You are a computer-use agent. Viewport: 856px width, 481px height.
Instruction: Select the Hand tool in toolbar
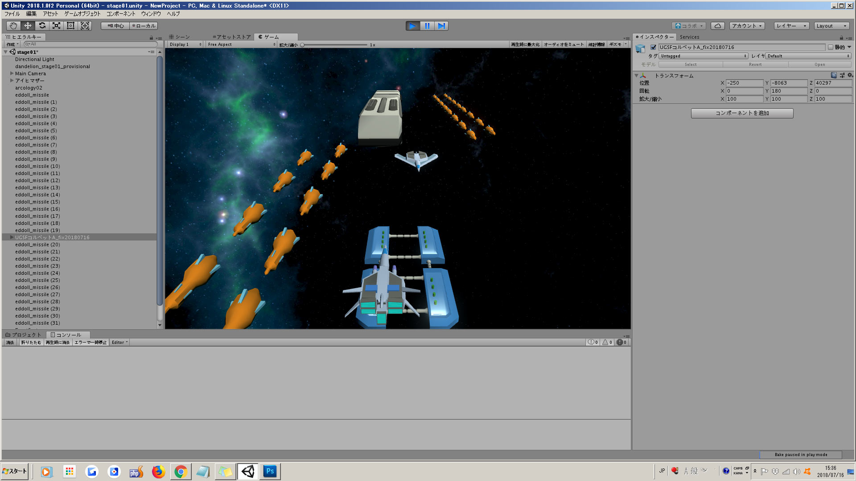(13, 26)
